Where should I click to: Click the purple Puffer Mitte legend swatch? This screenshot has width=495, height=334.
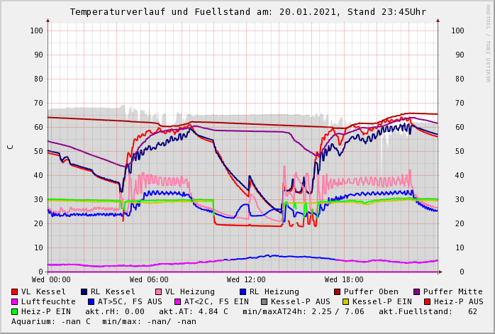(416, 292)
